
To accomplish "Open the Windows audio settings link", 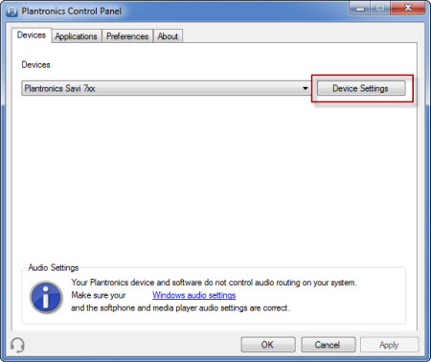I will [193, 295].
